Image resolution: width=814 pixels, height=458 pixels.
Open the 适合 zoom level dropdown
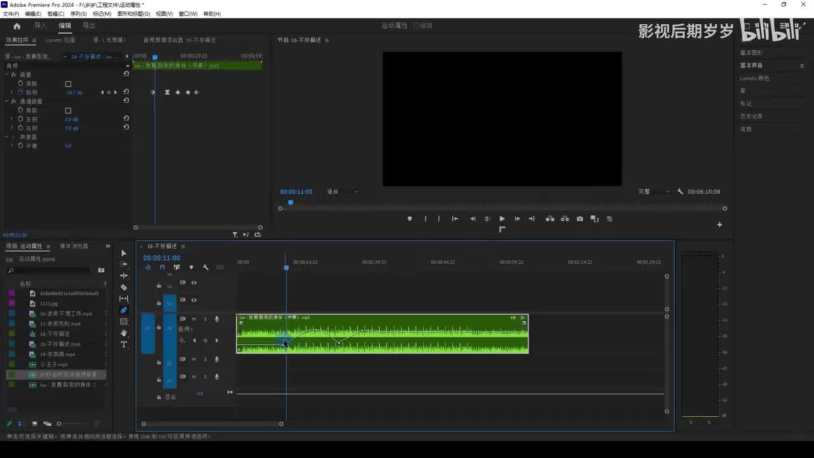click(342, 191)
